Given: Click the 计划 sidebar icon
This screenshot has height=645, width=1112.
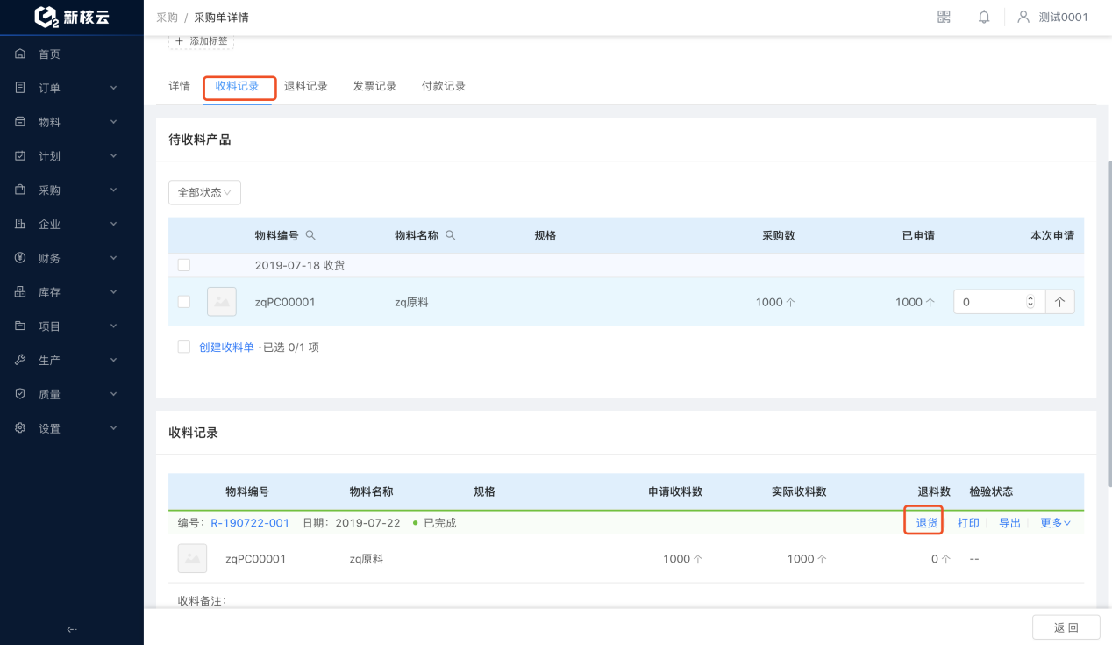Looking at the screenshot, I should tap(20, 156).
